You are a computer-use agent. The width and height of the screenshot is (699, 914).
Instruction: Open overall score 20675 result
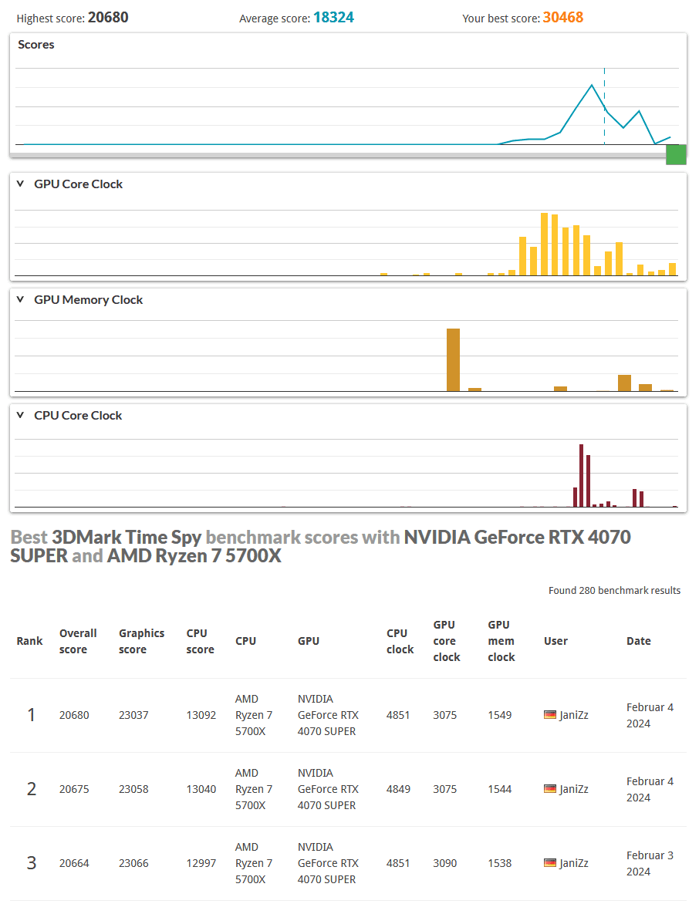74,789
